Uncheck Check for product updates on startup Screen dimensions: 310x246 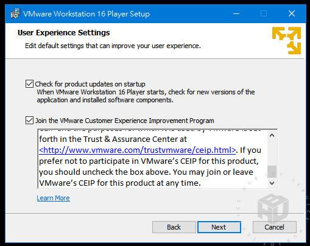click(29, 83)
